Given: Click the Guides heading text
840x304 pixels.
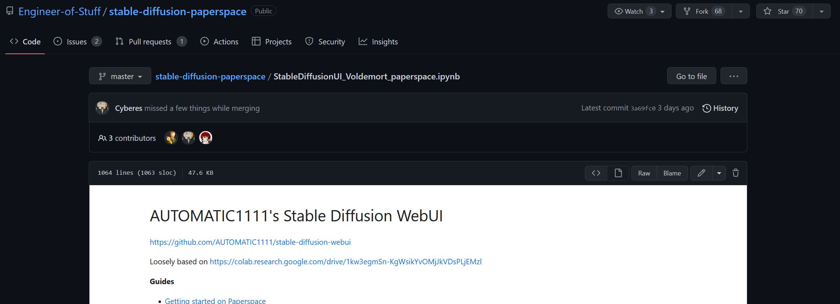Looking at the screenshot, I should point(162,281).
